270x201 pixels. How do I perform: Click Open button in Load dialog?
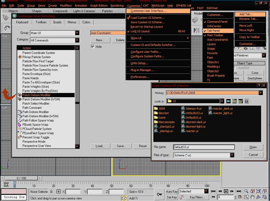point(253,147)
